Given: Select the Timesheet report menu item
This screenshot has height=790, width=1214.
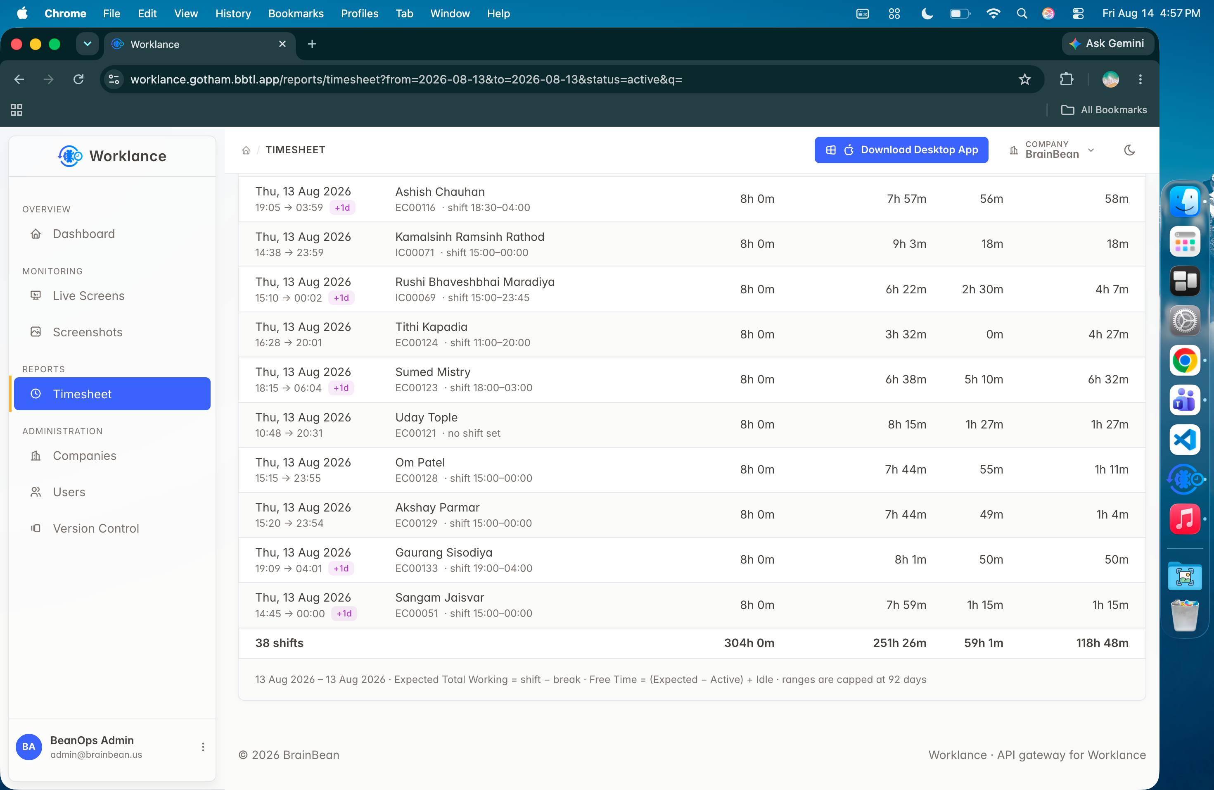Looking at the screenshot, I should (112, 394).
